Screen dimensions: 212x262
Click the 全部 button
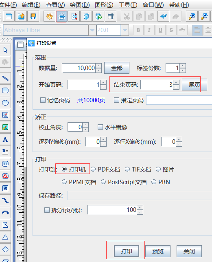click(x=117, y=68)
